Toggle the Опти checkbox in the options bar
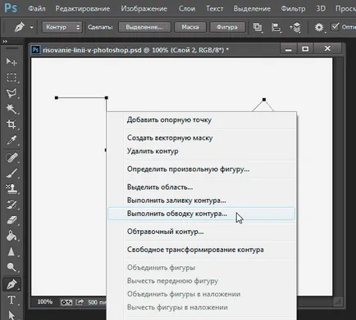 coord(335,27)
